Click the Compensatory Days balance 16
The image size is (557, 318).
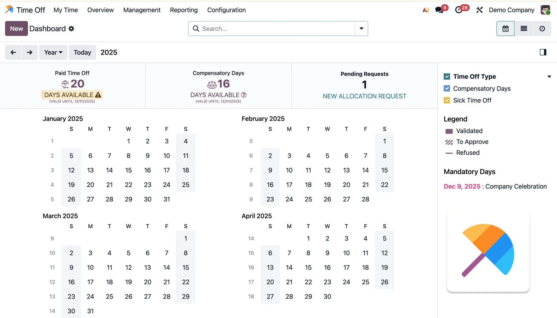[224, 84]
